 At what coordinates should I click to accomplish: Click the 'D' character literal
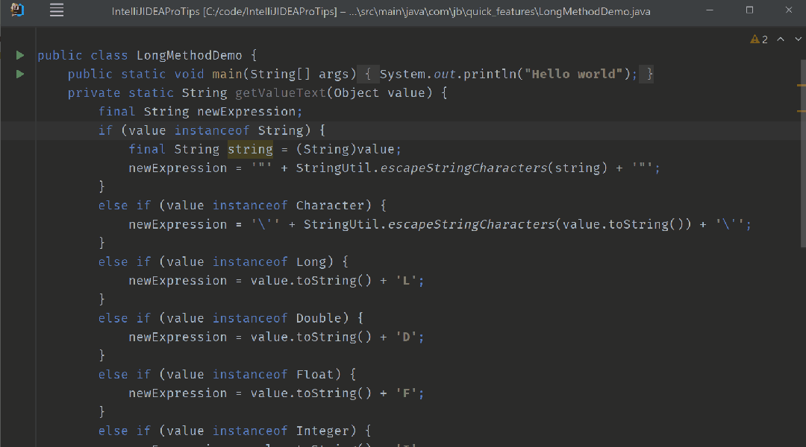click(406, 337)
